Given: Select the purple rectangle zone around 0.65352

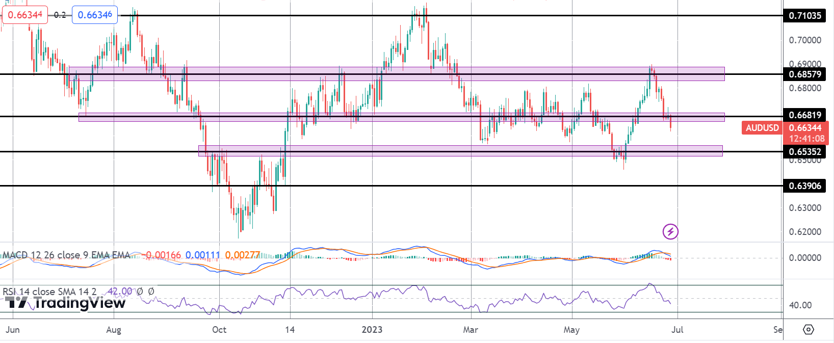Looking at the screenshot, I should click(460, 151).
